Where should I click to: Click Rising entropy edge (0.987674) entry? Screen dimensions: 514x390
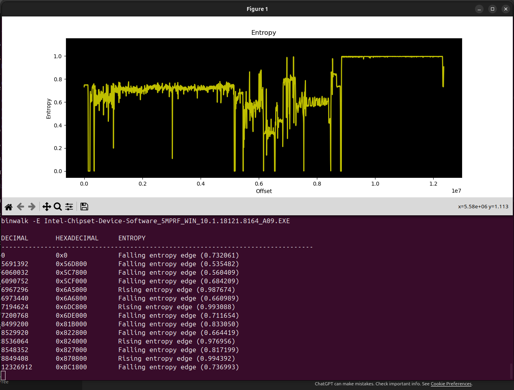pyautogui.click(x=177, y=290)
